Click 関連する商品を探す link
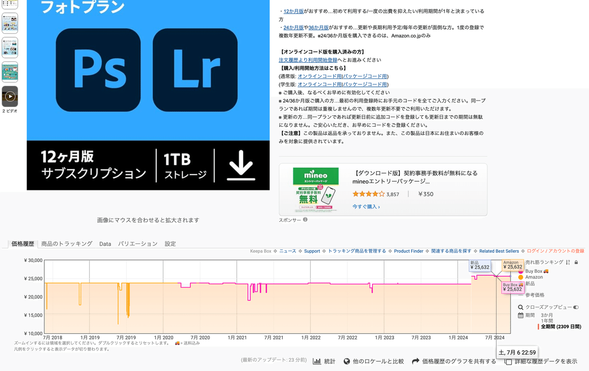The width and height of the screenshot is (589, 371). click(x=451, y=251)
